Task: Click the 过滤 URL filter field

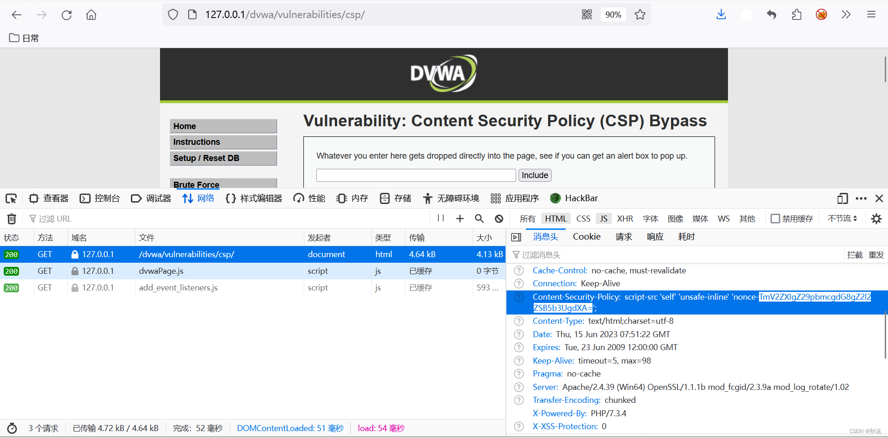Action: coord(227,219)
